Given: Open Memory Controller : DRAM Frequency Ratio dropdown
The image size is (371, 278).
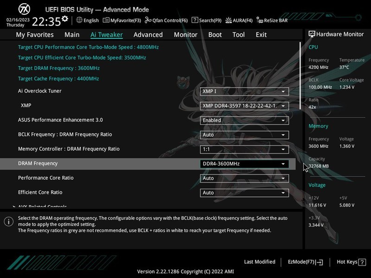Looking at the screenshot, I should click(244, 149).
